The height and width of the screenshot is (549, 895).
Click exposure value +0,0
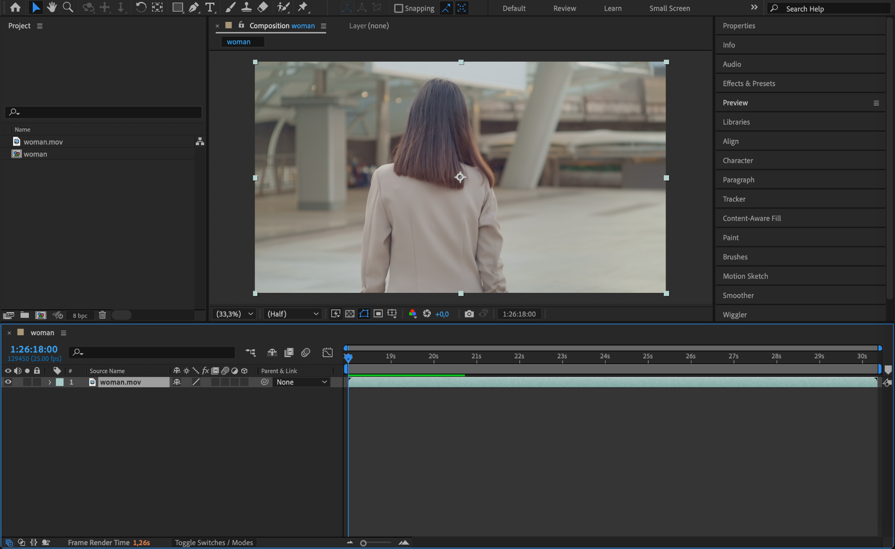click(442, 314)
